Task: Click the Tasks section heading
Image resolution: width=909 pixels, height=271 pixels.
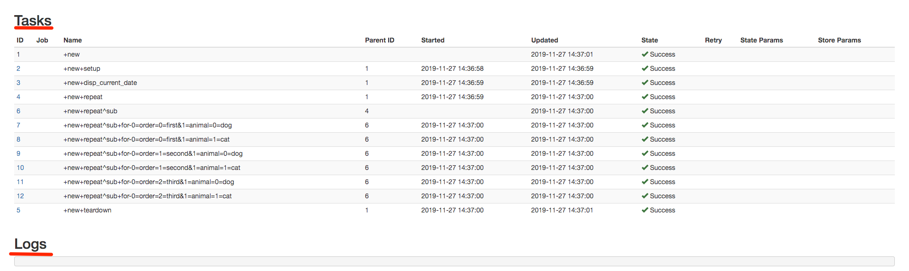Action: click(33, 21)
